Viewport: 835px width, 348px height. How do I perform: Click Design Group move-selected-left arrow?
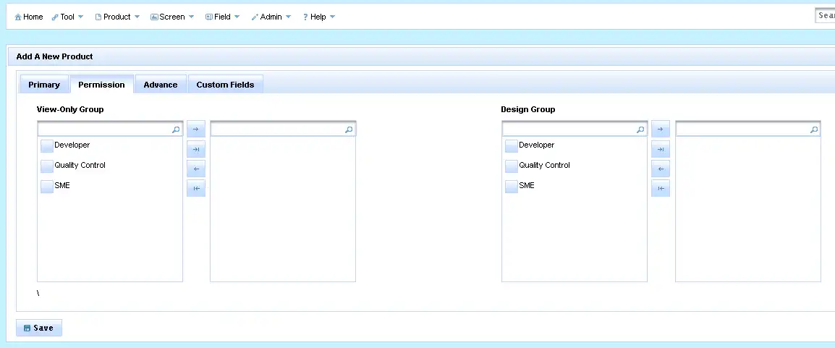click(x=661, y=169)
